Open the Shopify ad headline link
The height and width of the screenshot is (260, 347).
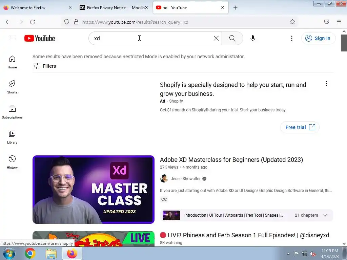(x=233, y=89)
